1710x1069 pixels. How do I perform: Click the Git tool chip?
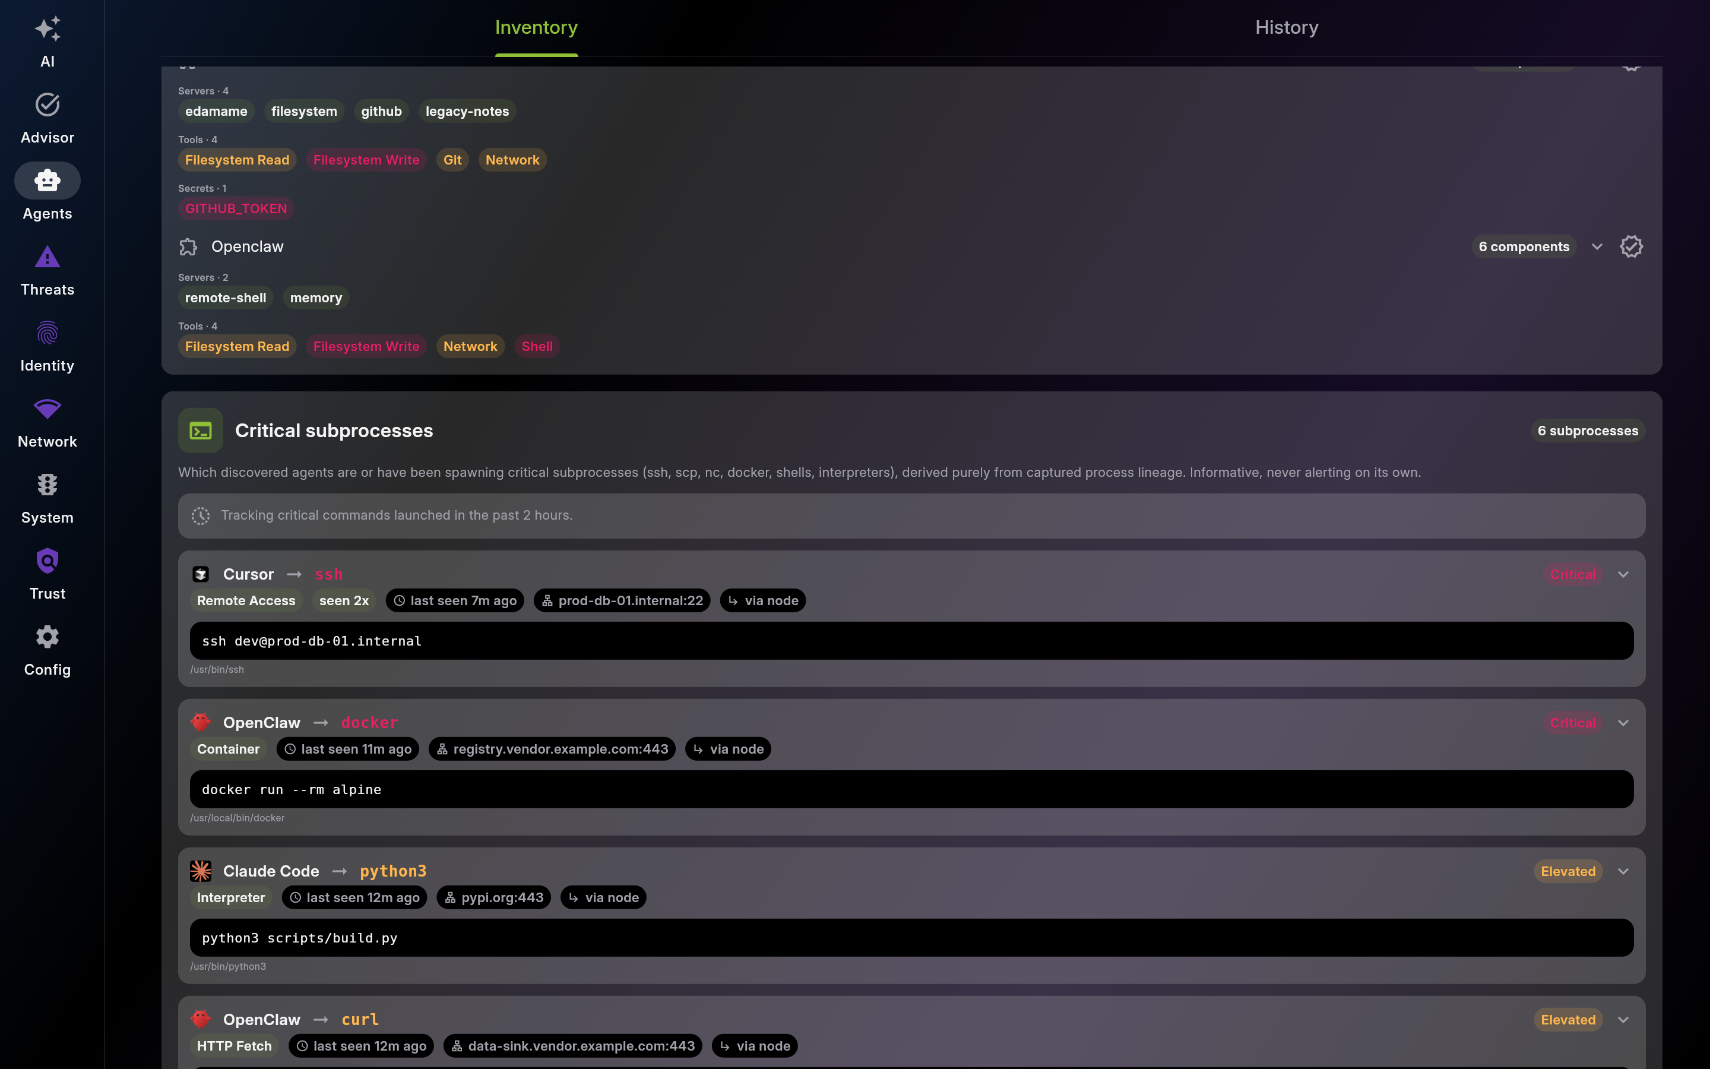[x=452, y=160]
